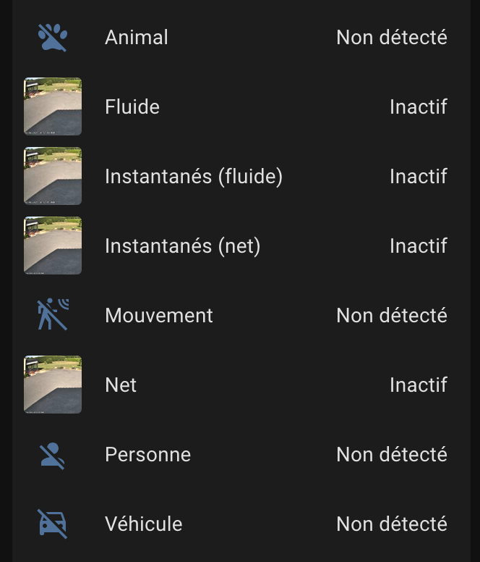The image size is (480, 562).
Task: Click the Animal paw icon
Action: coord(53,37)
